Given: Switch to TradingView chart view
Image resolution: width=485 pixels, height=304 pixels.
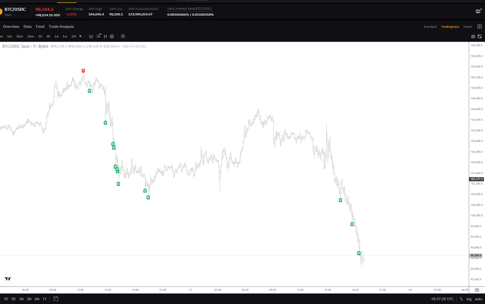Looking at the screenshot, I should (x=450, y=27).
